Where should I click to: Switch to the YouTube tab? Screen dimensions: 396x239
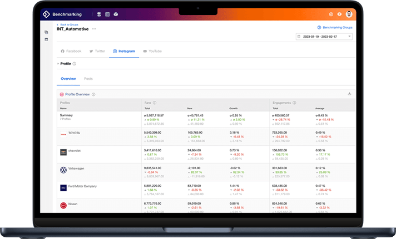click(152, 51)
